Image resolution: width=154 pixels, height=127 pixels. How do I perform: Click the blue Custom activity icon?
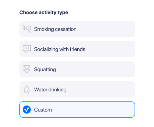click(x=27, y=110)
